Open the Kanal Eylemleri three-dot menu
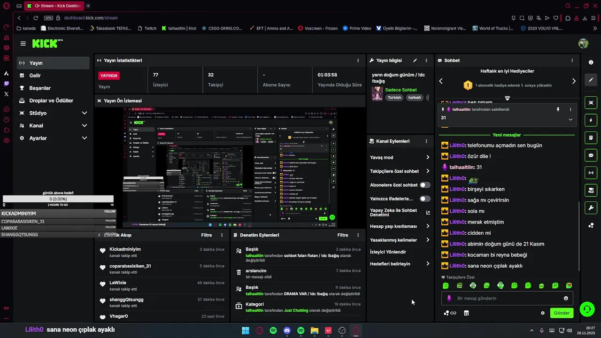 pyautogui.click(x=426, y=141)
